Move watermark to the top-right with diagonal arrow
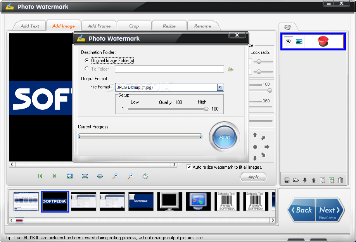The image size is (356, 242). [x=263, y=138]
